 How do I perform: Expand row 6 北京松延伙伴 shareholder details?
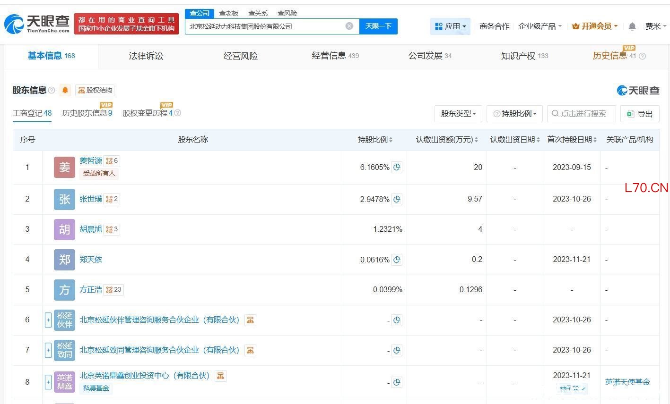[48, 320]
